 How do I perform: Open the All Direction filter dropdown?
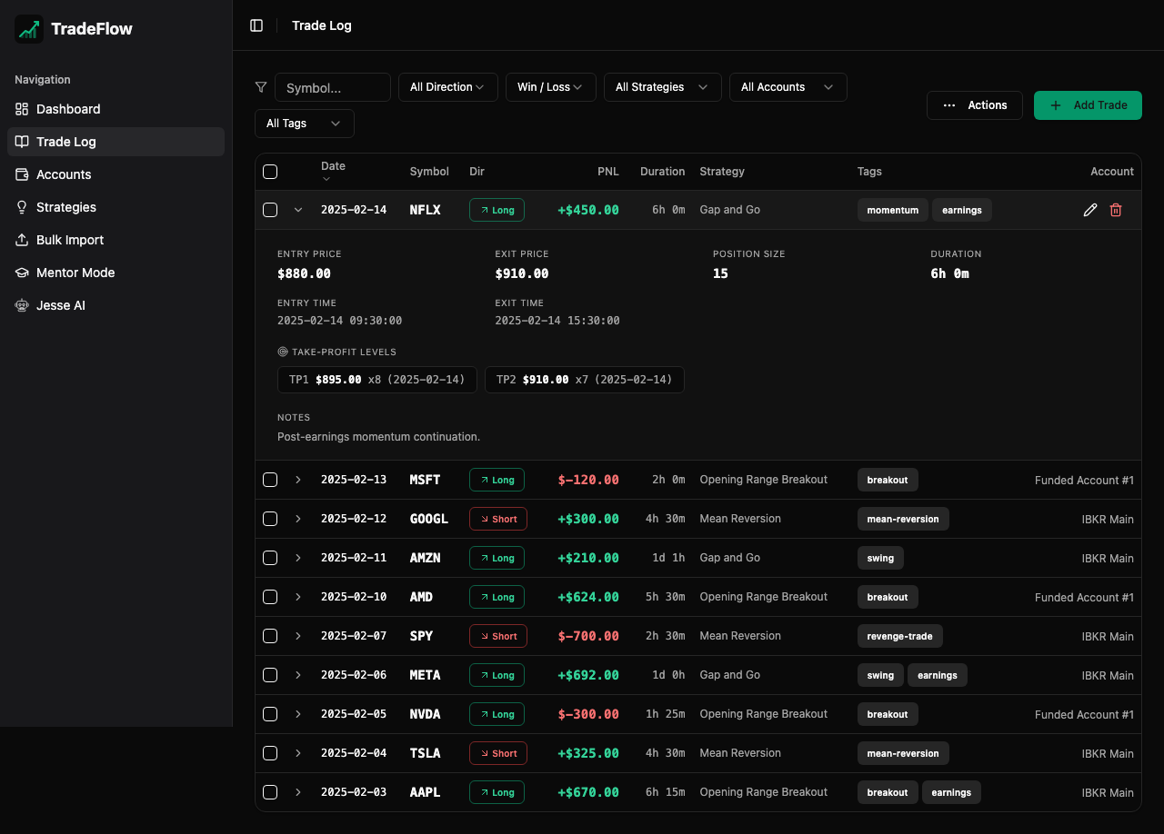point(447,86)
